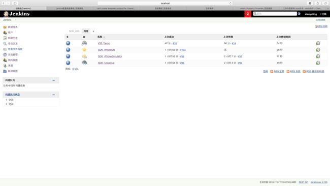This screenshot has width=330, height=186.
Task: Open the SDK_iPhoneOS job link
Action: click(107, 50)
